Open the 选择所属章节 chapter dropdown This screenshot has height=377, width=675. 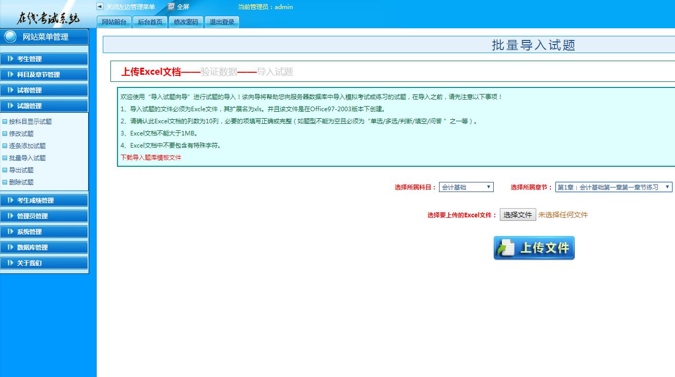tap(613, 187)
